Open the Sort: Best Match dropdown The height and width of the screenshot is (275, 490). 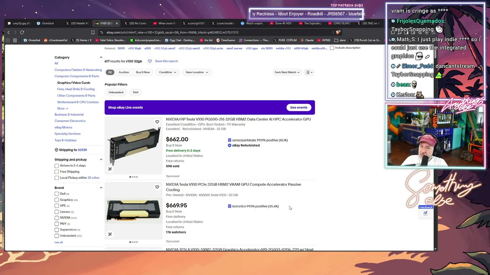click(x=287, y=72)
